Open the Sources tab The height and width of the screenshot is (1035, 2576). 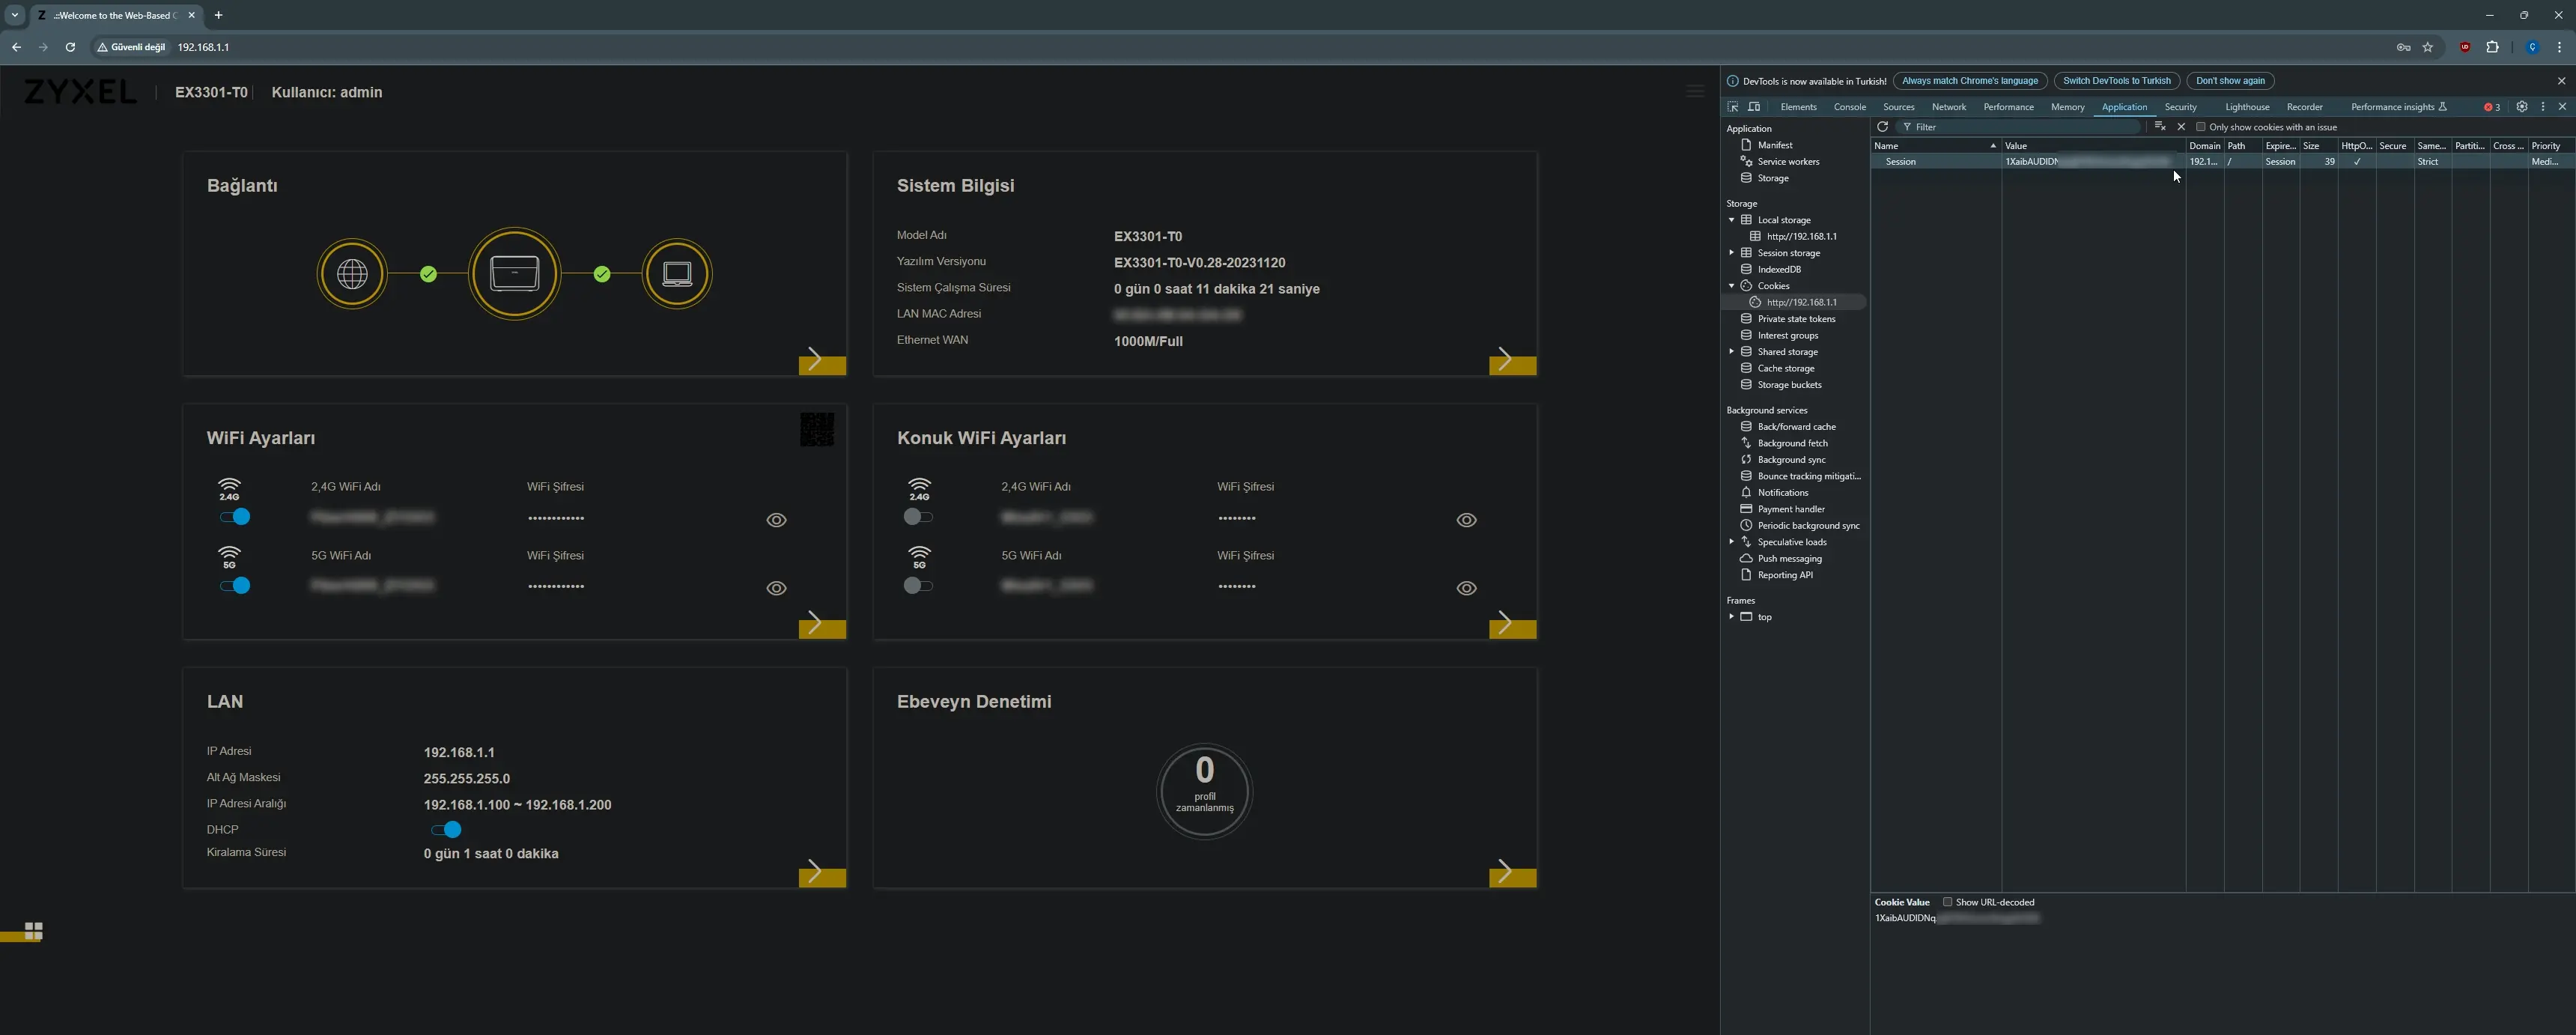click(1898, 107)
